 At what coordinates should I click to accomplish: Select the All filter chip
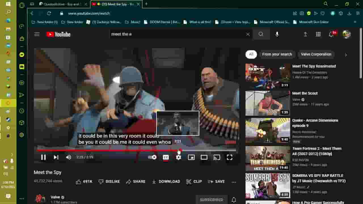tap(251, 54)
